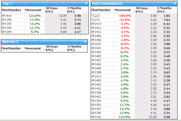Click the icon in Bottom 5 title bar
Image resolution: width=181 pixels, height=121 pixels.
coord(85,42)
